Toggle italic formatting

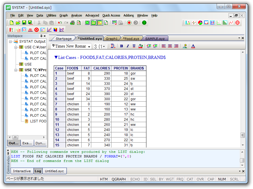128,46
